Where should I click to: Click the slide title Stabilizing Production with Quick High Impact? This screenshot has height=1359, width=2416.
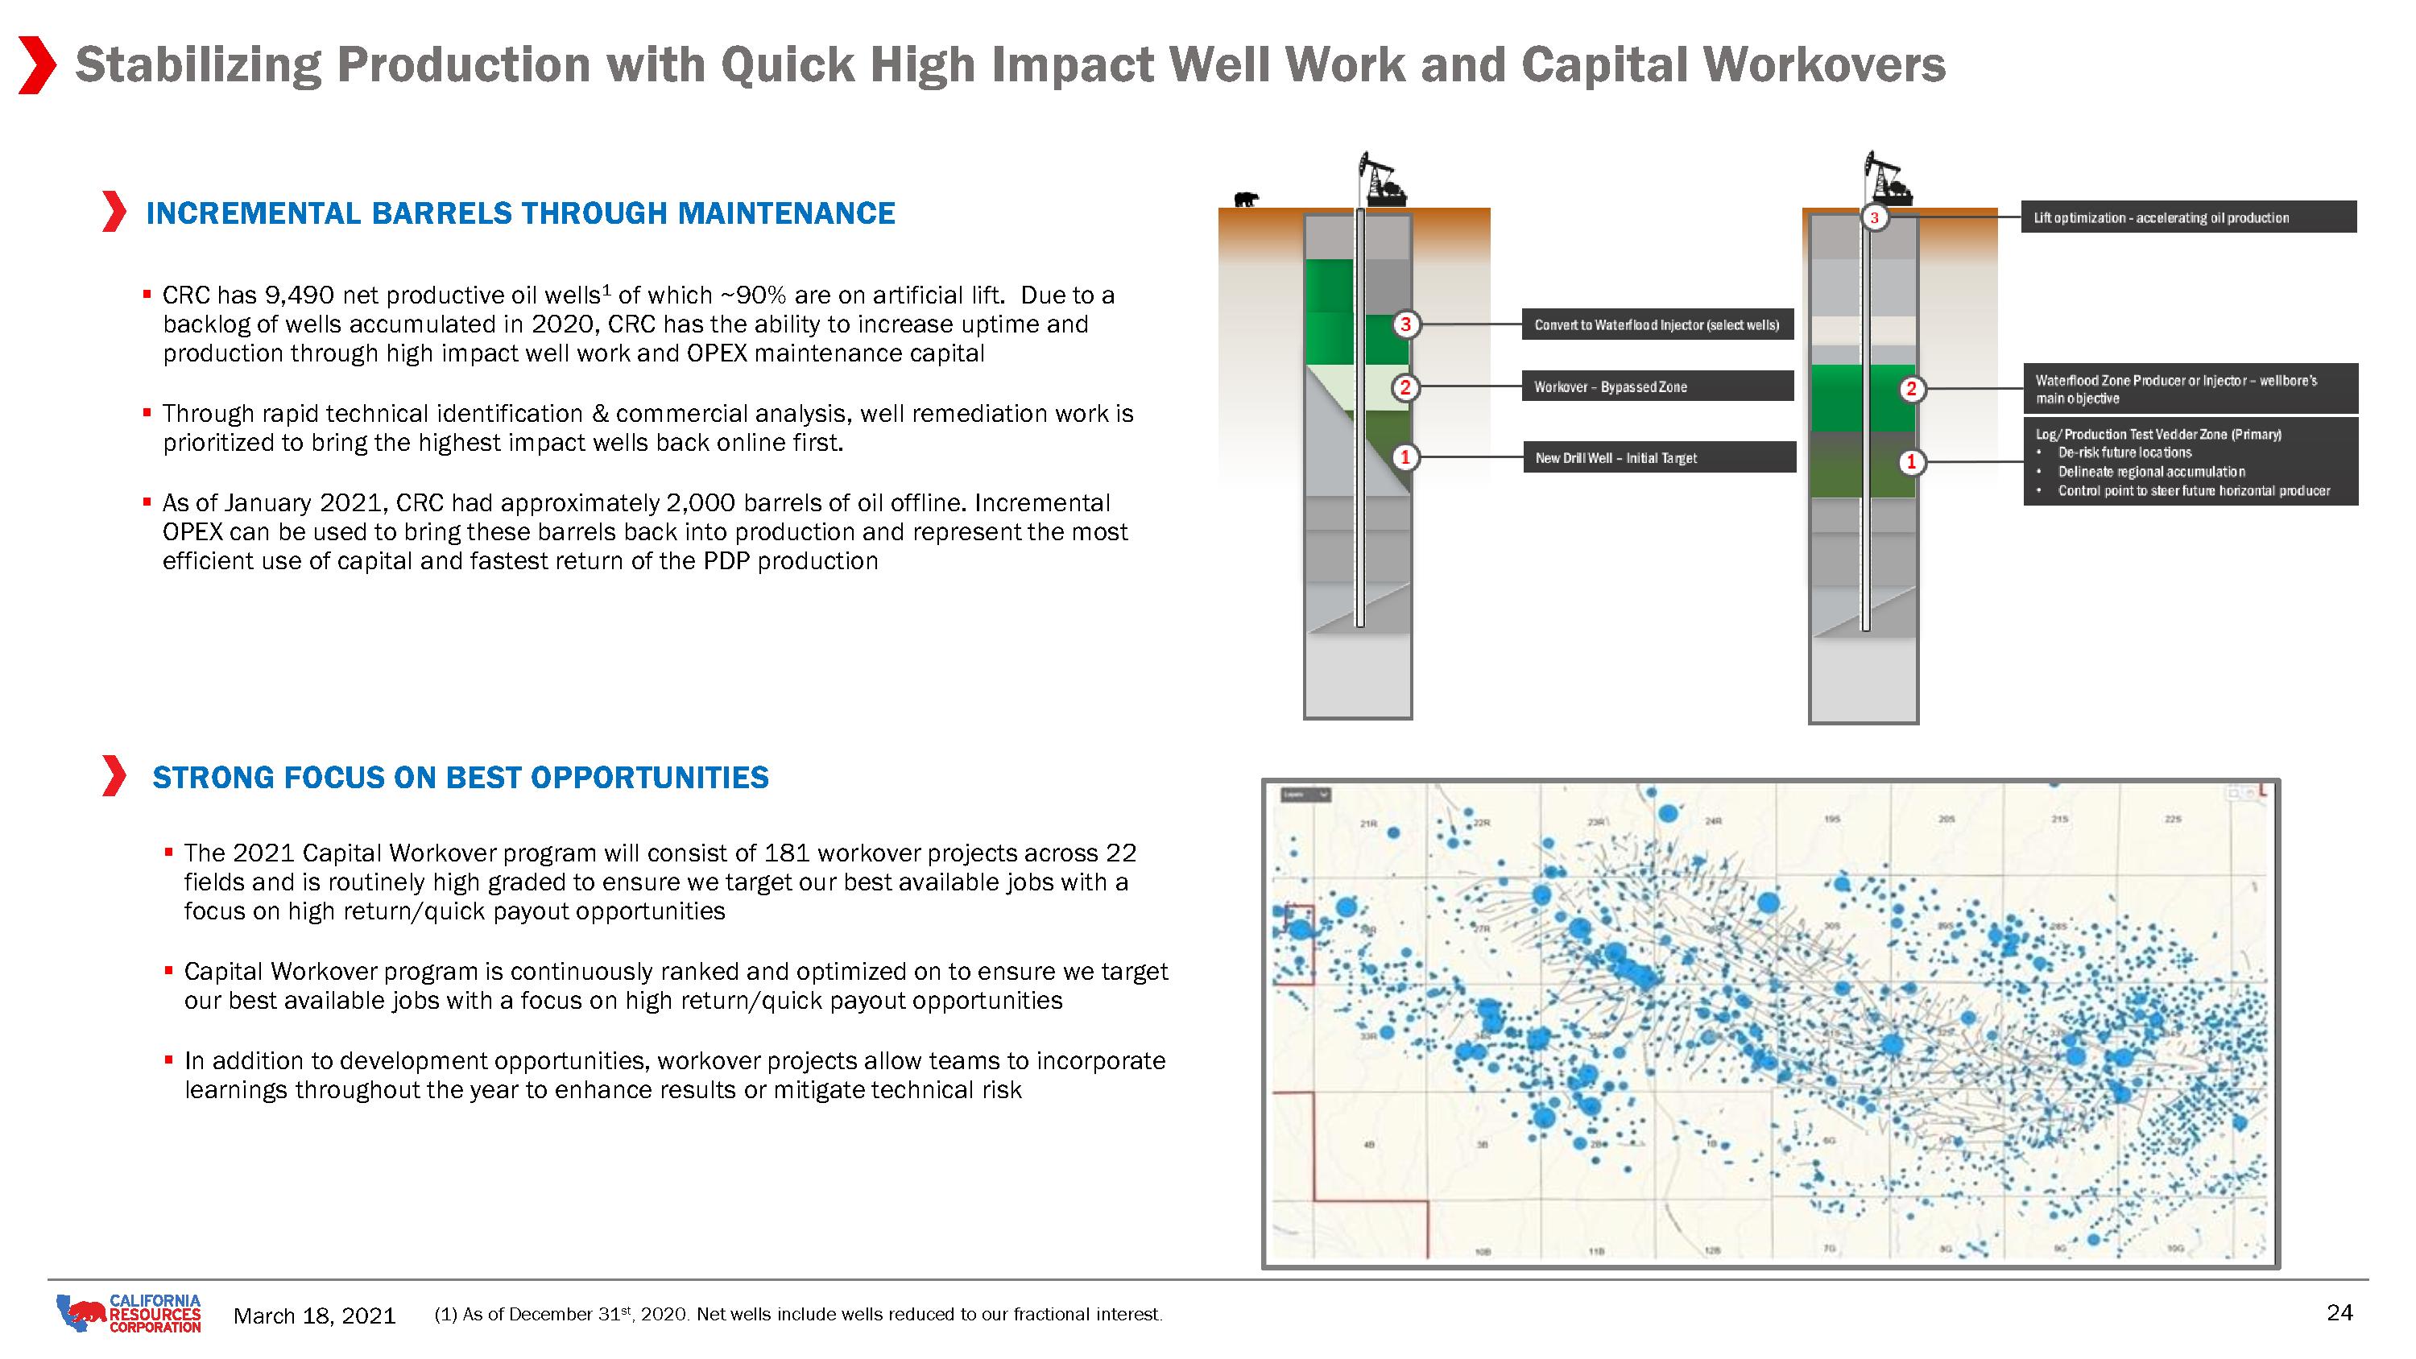1010,64
